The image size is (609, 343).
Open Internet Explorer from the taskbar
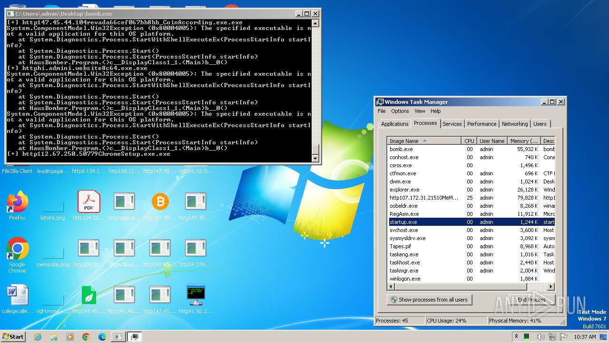coord(38,337)
